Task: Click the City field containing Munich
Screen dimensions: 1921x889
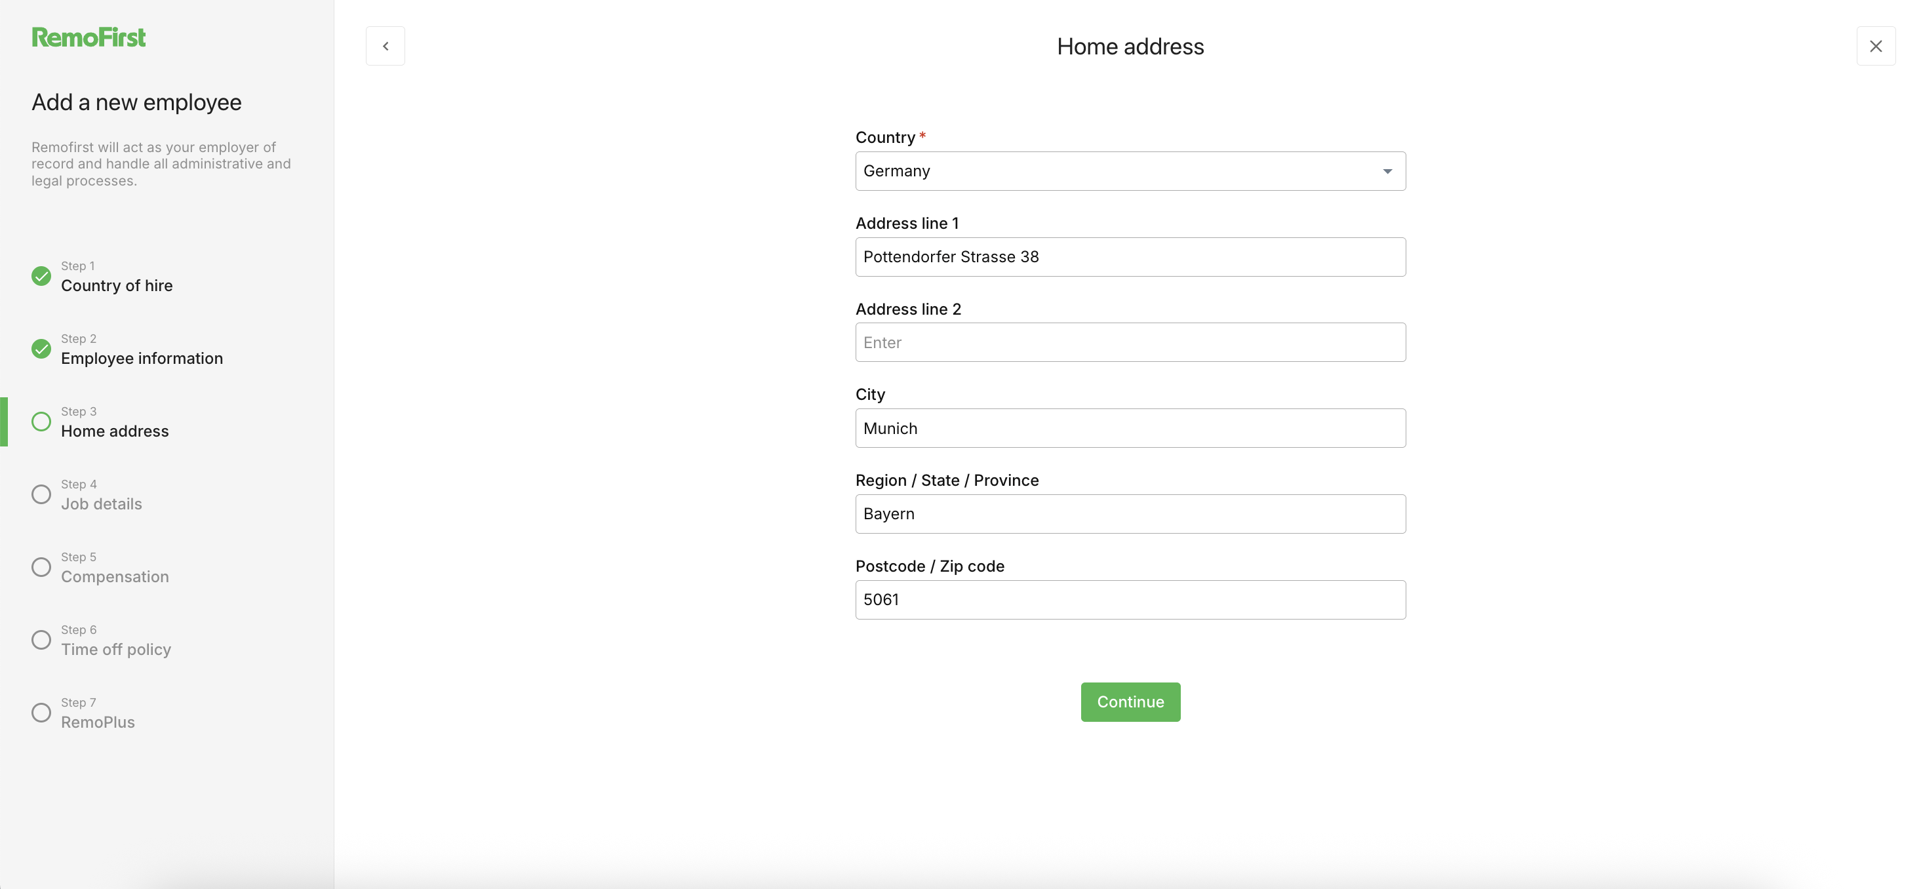Action: click(x=1130, y=428)
